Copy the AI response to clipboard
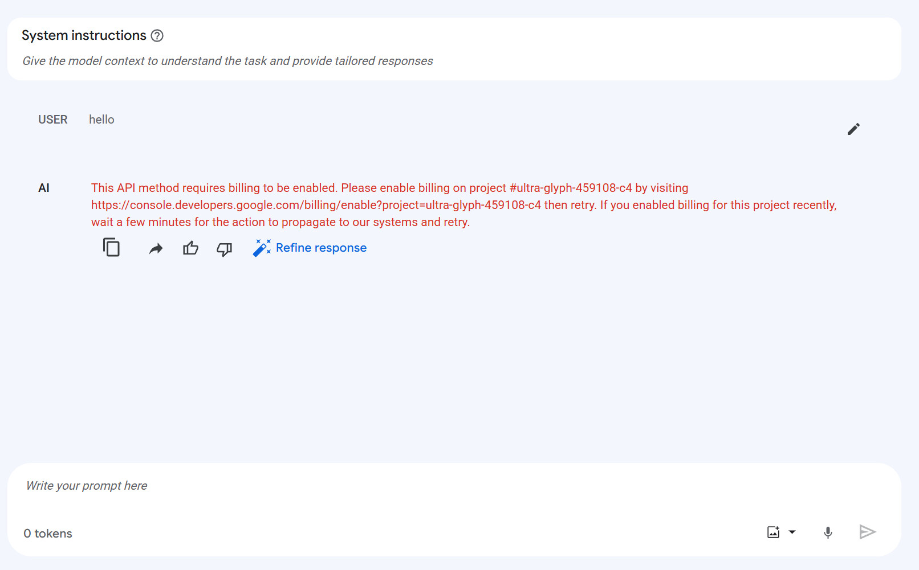 click(x=111, y=248)
